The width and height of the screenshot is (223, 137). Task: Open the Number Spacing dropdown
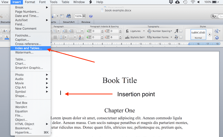pos(171,31)
